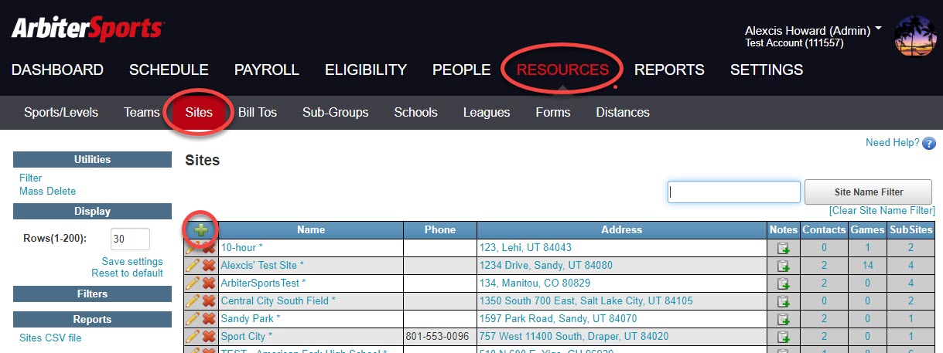This screenshot has width=943, height=353.
Task: Click the Clear Site Name Filter link
Action: [x=882, y=210]
